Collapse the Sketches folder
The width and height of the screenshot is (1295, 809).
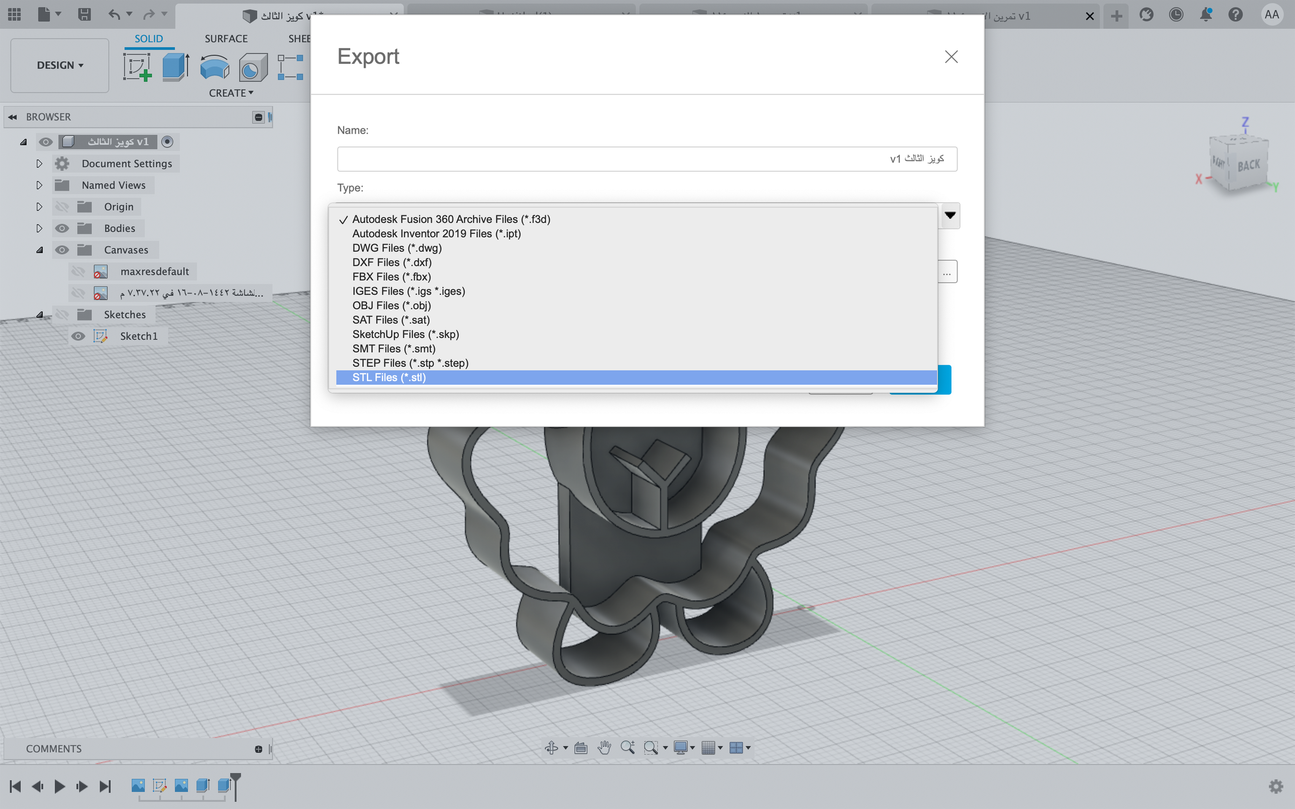tap(39, 314)
